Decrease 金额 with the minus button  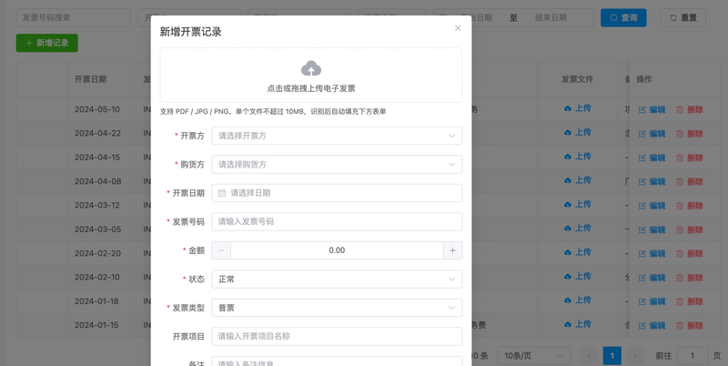(221, 250)
